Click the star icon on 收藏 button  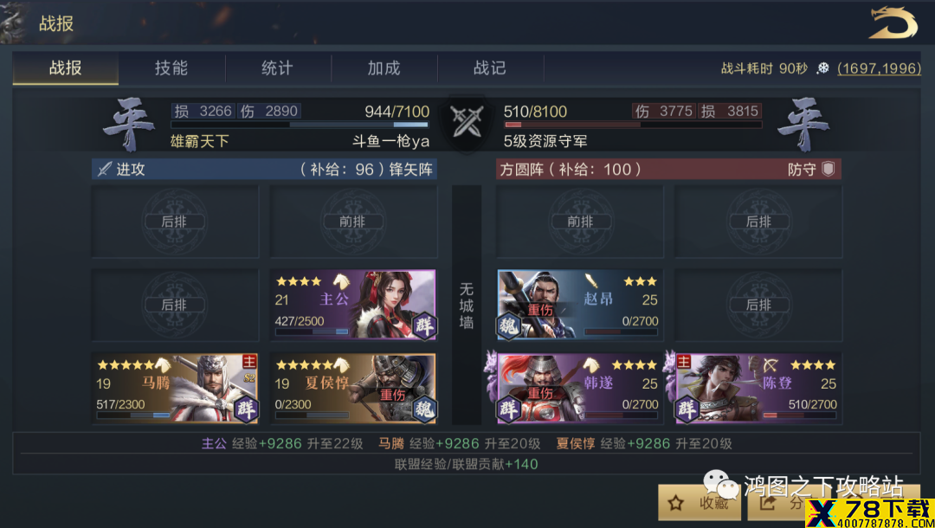675,504
